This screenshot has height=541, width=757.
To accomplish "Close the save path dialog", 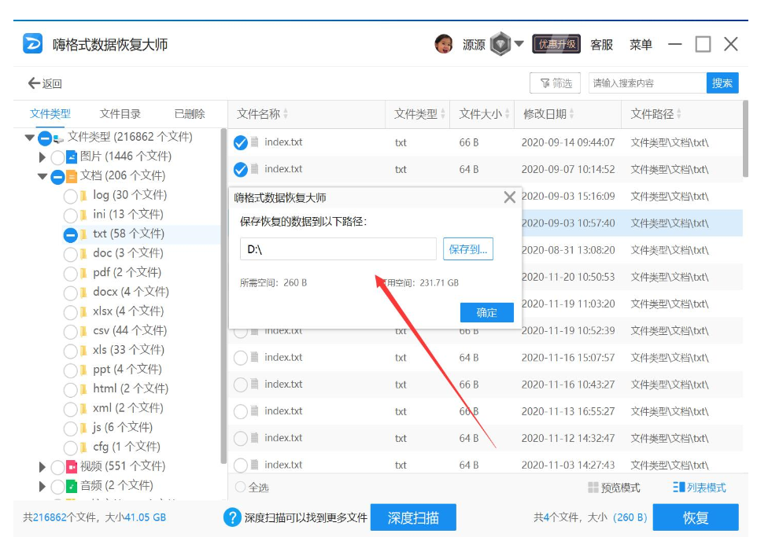I will [x=510, y=197].
